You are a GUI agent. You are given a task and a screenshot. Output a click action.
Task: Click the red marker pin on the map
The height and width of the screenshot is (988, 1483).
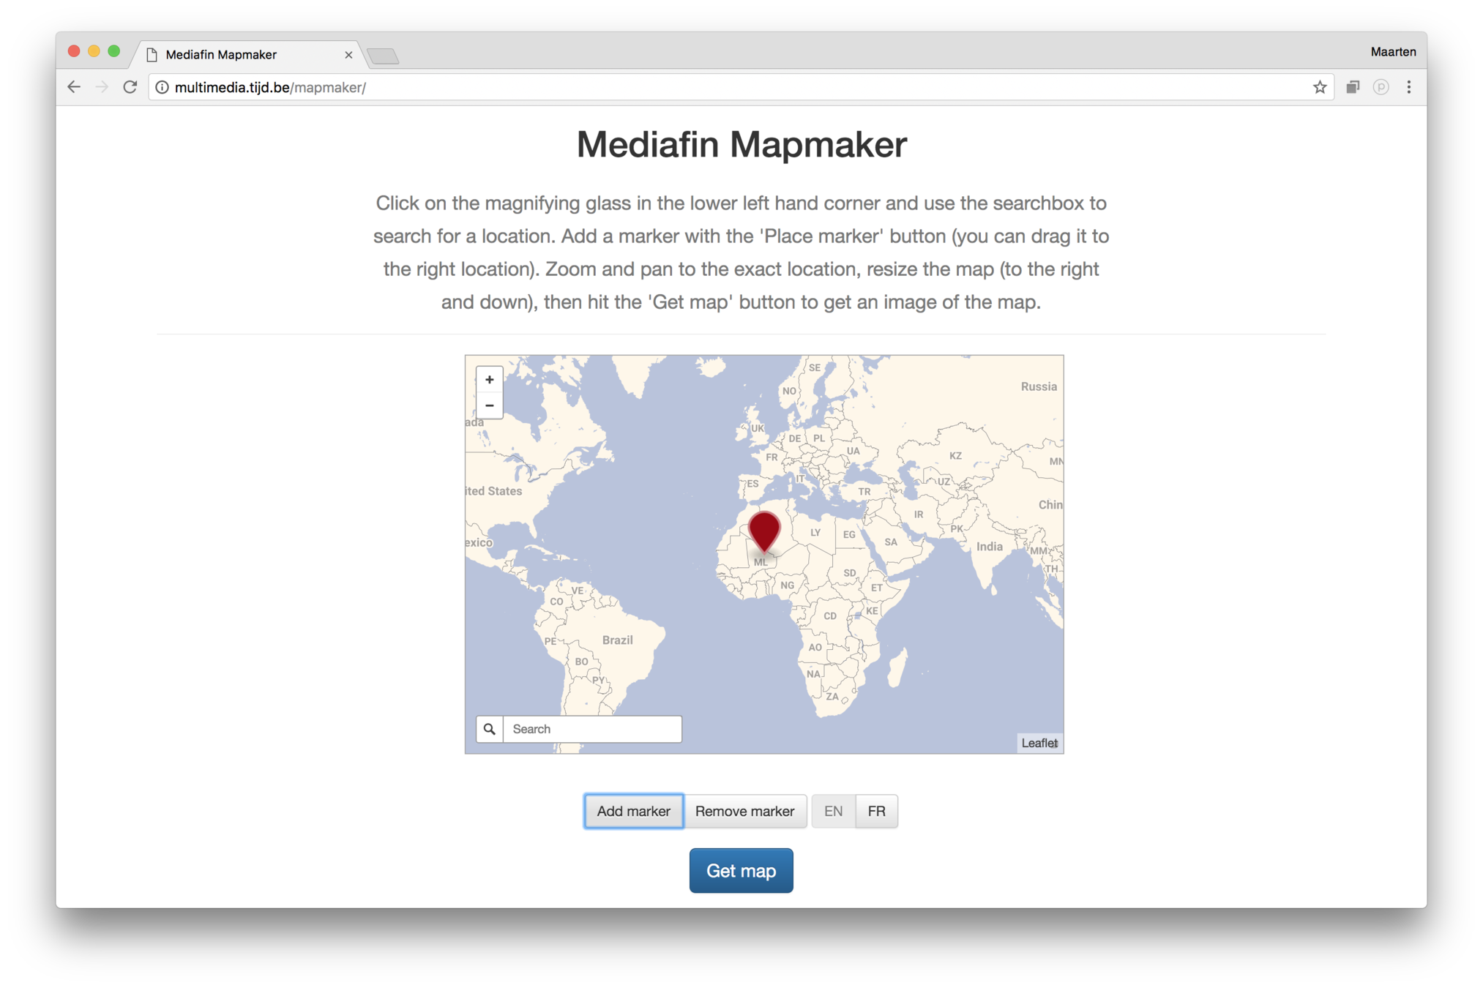point(764,528)
